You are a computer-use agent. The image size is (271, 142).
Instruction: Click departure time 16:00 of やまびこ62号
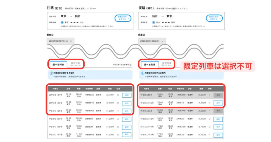point(160,110)
